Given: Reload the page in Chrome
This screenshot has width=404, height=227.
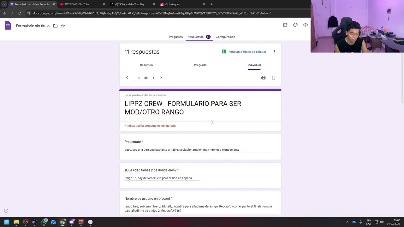Looking at the screenshot, I should point(20,13).
